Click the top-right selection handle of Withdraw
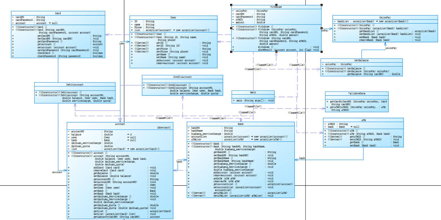The height and width of the screenshot is (220, 441). [x=321, y=5]
